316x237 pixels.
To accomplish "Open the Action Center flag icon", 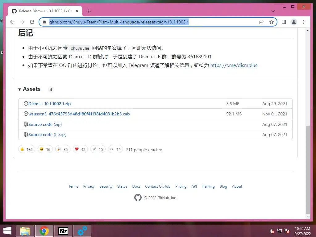I will coord(287,231).
